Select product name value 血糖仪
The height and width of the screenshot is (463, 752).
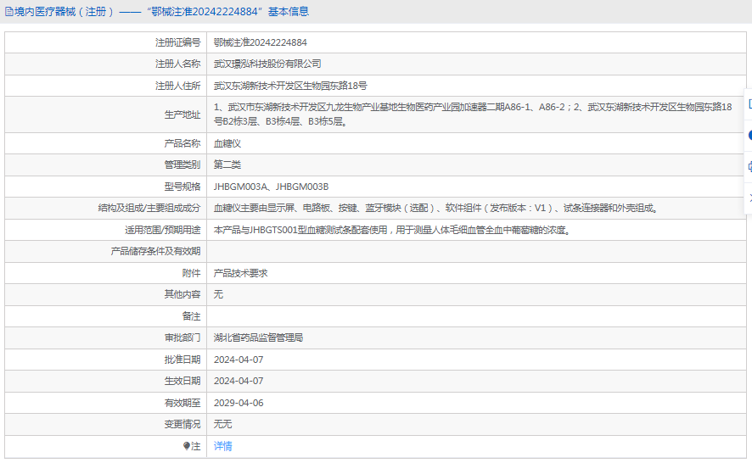point(227,143)
